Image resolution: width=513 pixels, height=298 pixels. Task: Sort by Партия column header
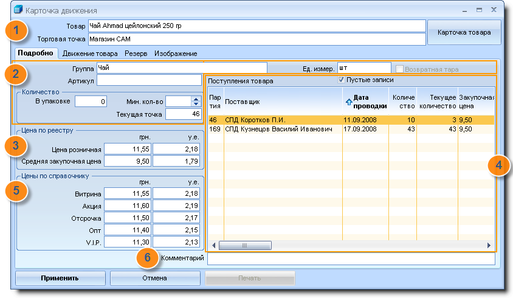[x=216, y=102]
